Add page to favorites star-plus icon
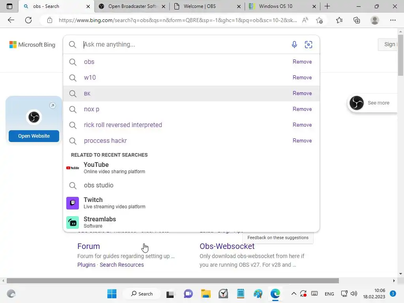 [x=319, y=20]
